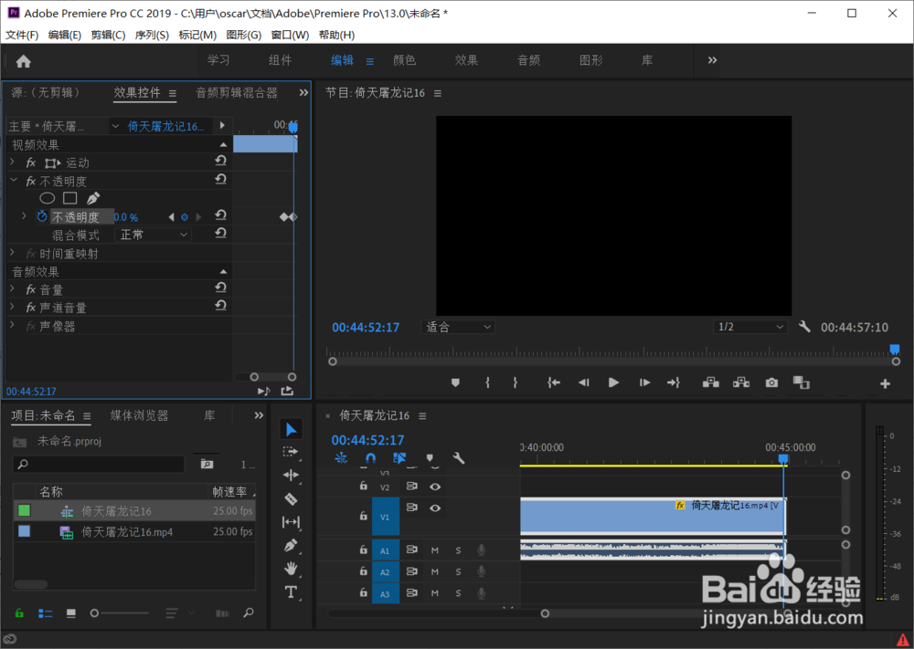
Task: Click project panel search field
Action: click(99, 464)
